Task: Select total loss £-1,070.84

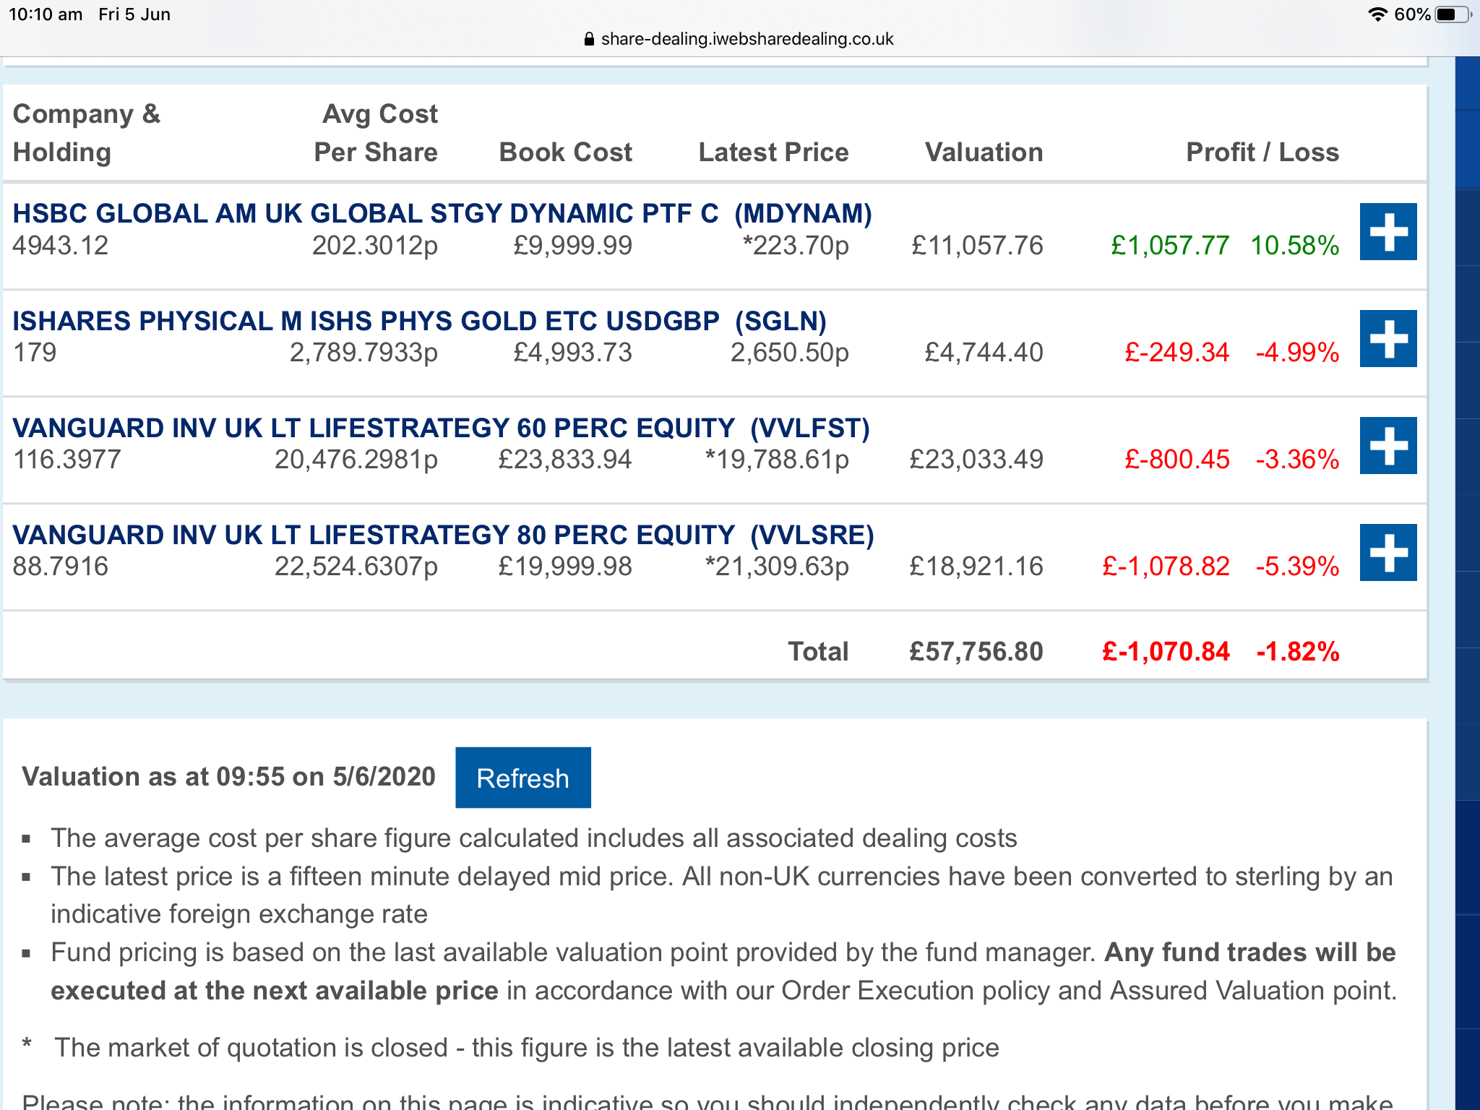Action: (x=1166, y=652)
